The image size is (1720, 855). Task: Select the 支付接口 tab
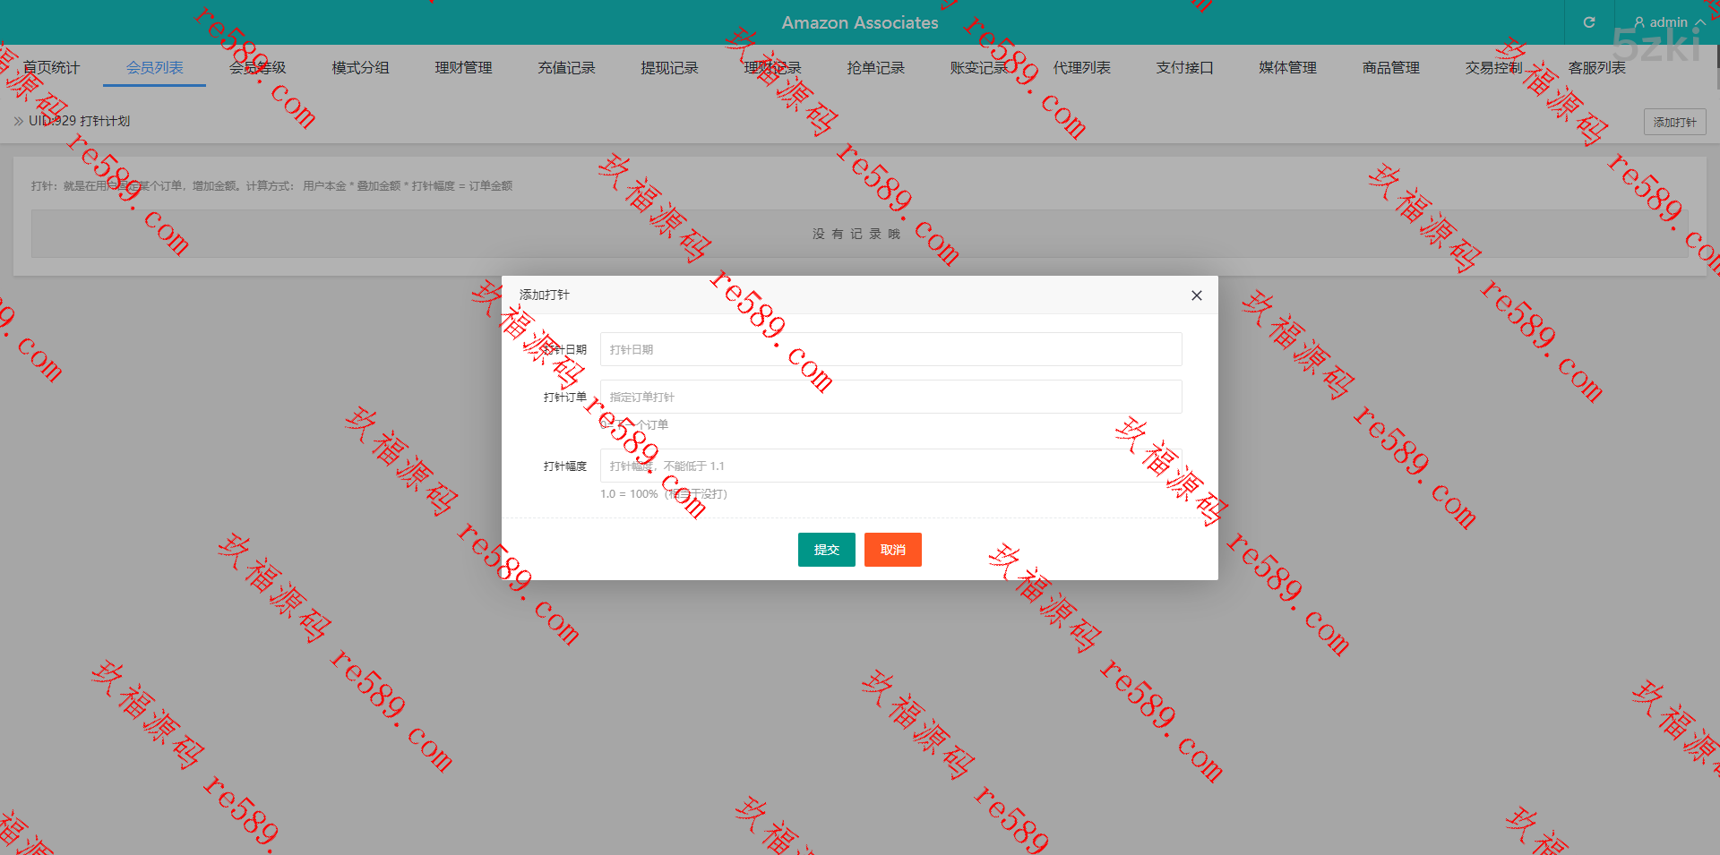[1184, 68]
